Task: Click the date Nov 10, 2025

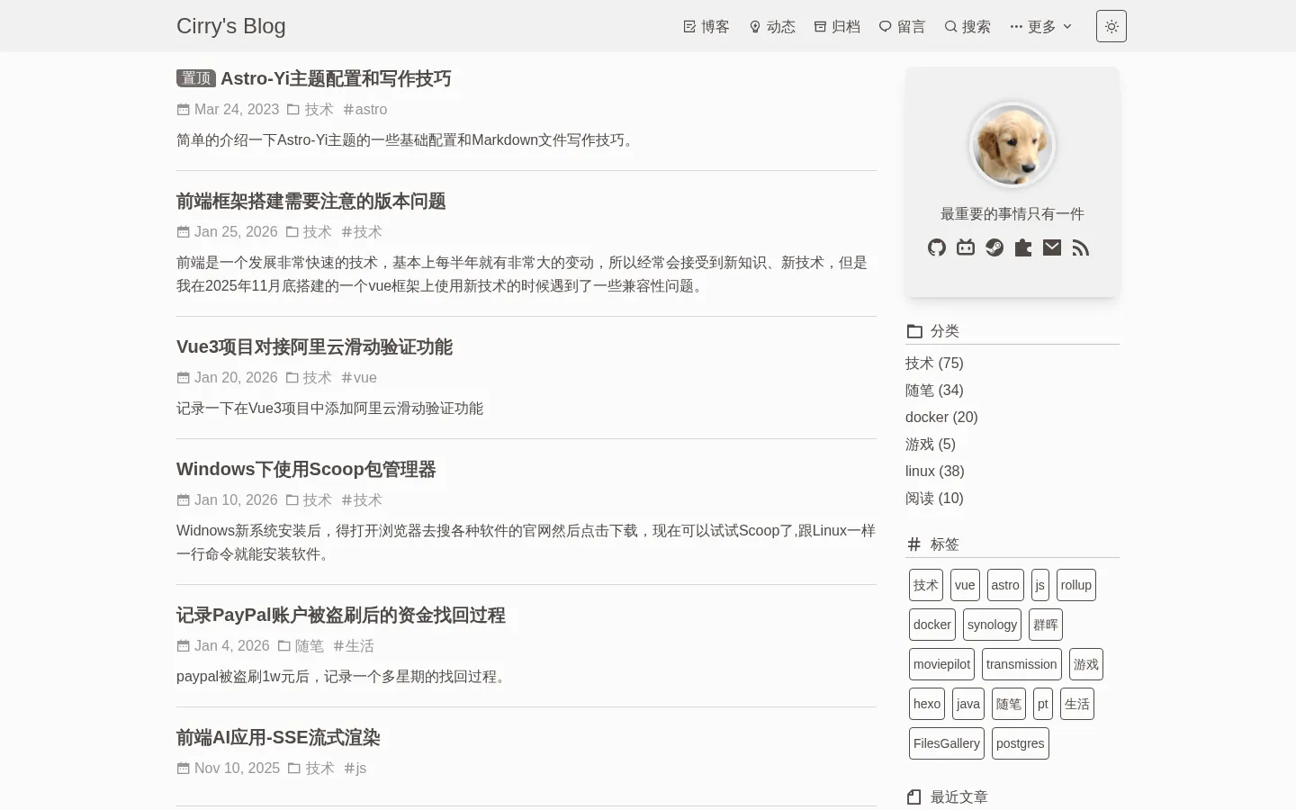Action: [237, 768]
